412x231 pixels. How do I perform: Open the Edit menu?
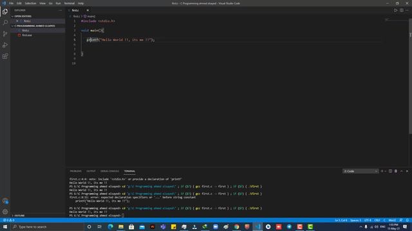19,3
